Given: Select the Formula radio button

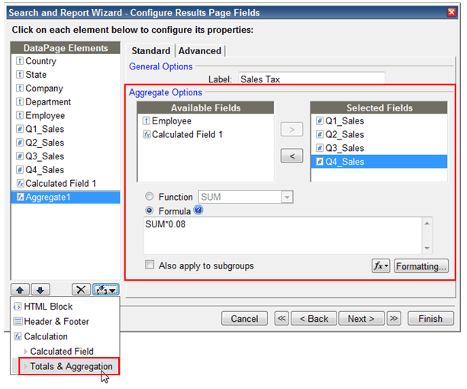Looking at the screenshot, I should pyautogui.click(x=150, y=211).
